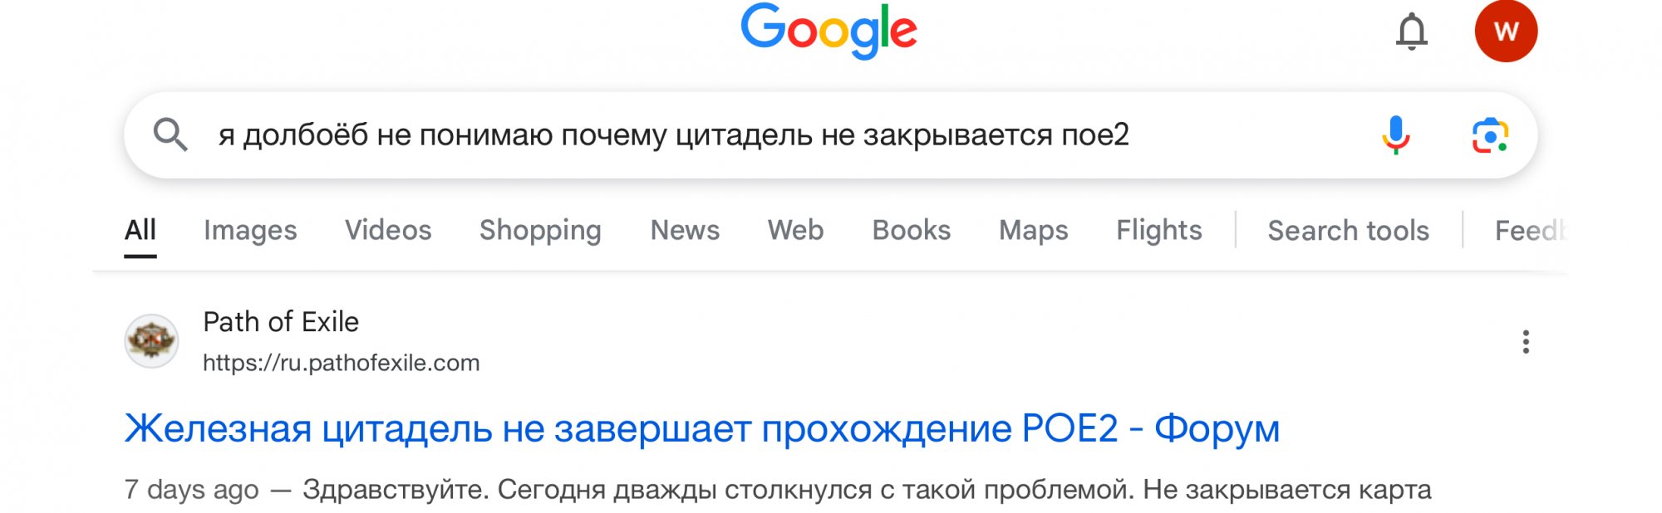Open three-dot menu for result
Viewport: 1662px width, 513px height.
(x=1526, y=342)
